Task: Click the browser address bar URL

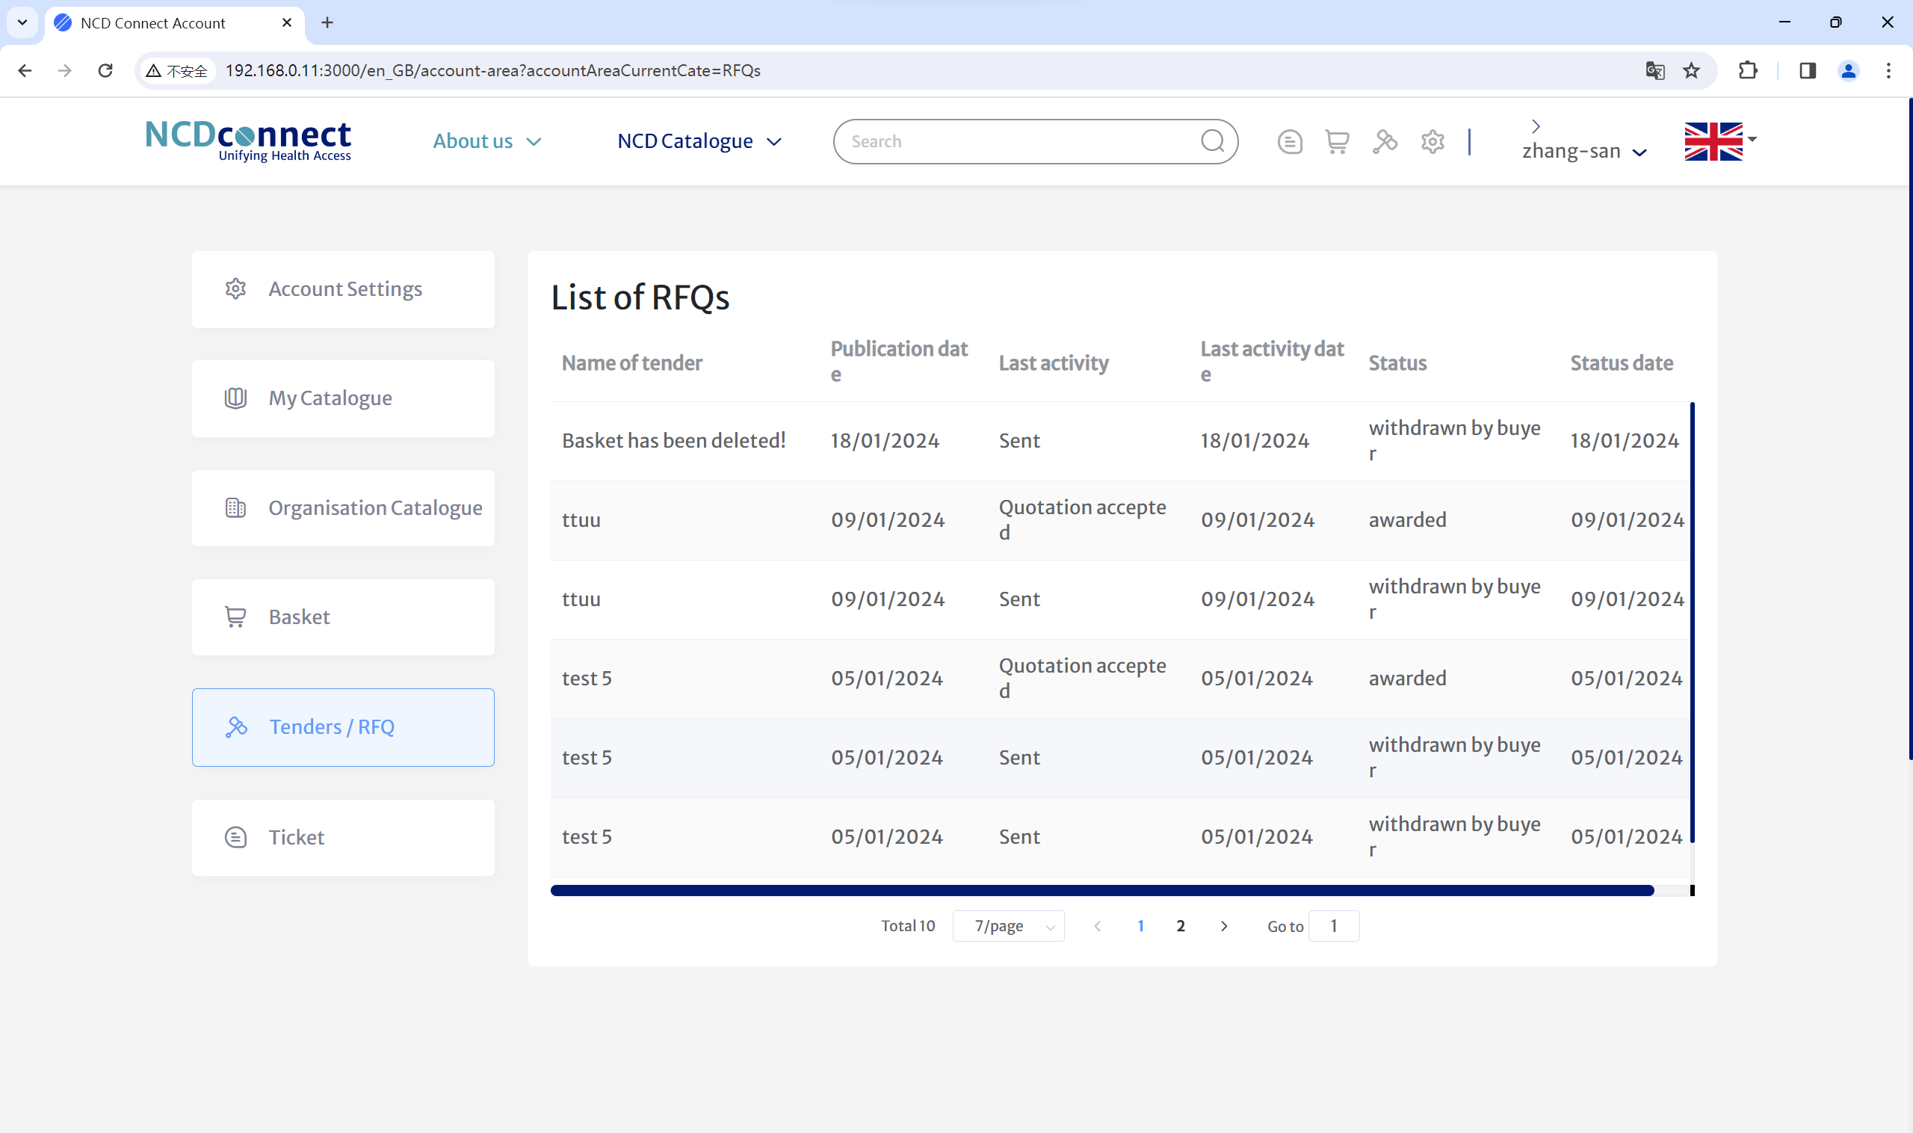Action: click(492, 70)
